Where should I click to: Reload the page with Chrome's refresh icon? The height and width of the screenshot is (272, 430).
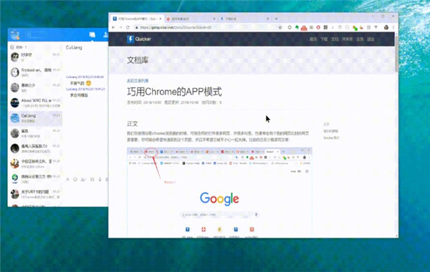pyautogui.click(x=128, y=27)
